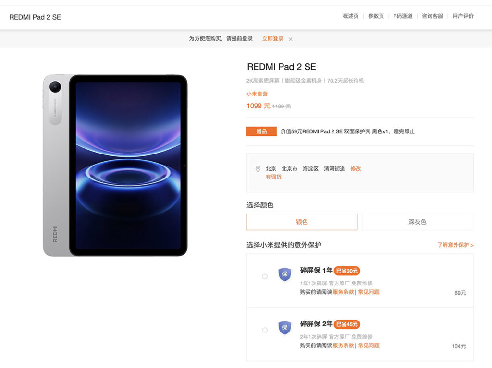Viewport: 492px width, 368px height.
Task: Close the login reminder banner
Action: pos(291,39)
